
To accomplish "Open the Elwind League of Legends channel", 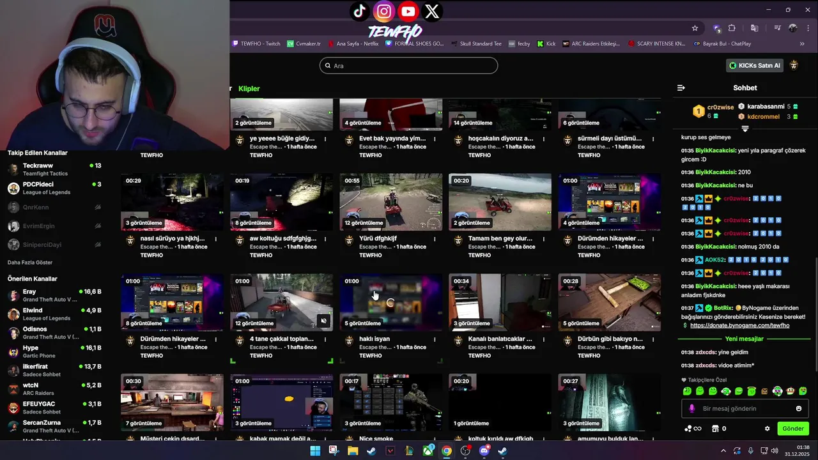I will (x=54, y=314).
